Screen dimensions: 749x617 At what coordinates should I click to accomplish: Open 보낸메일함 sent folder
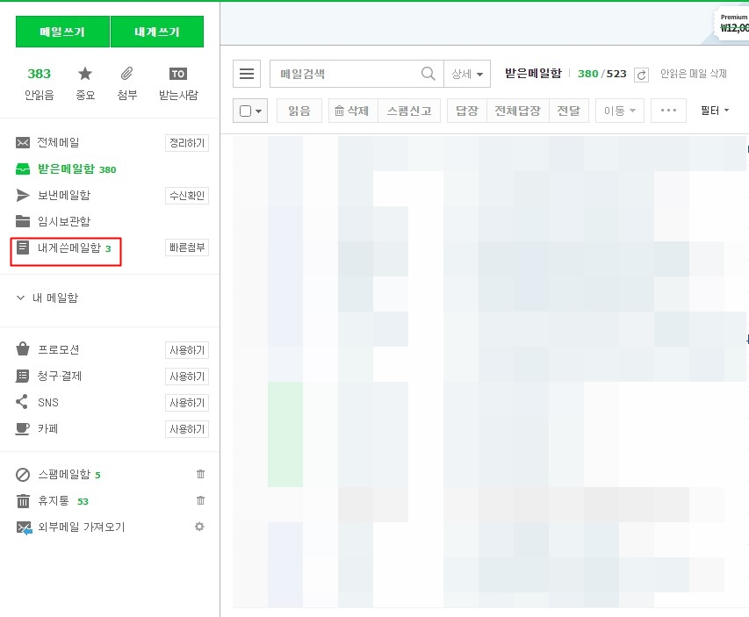(64, 195)
